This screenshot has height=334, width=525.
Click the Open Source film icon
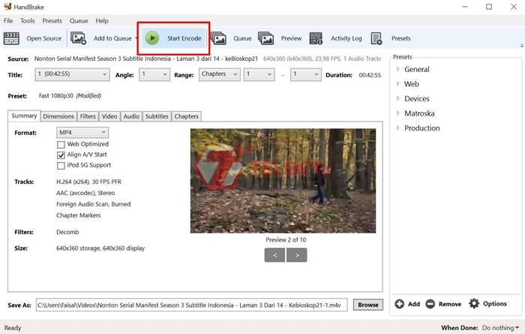pos(12,38)
